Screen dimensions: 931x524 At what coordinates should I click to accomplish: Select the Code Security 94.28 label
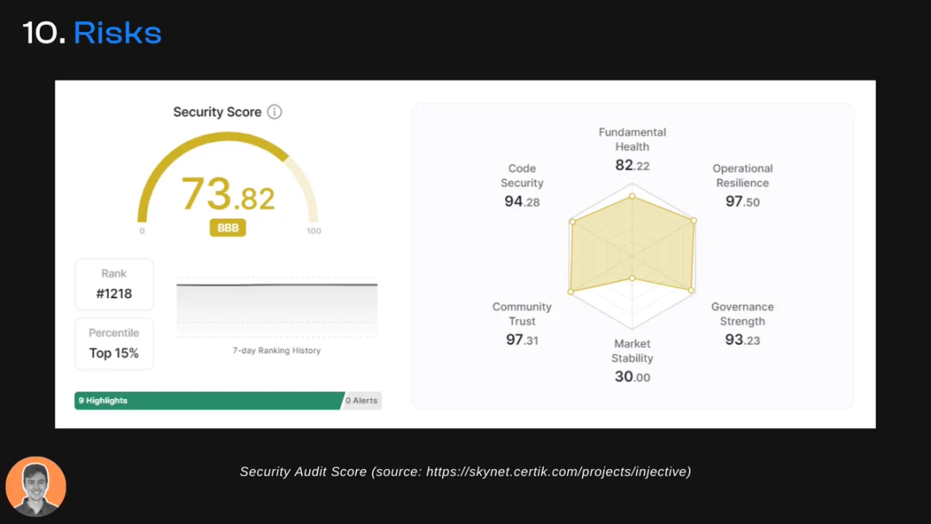[x=522, y=185]
